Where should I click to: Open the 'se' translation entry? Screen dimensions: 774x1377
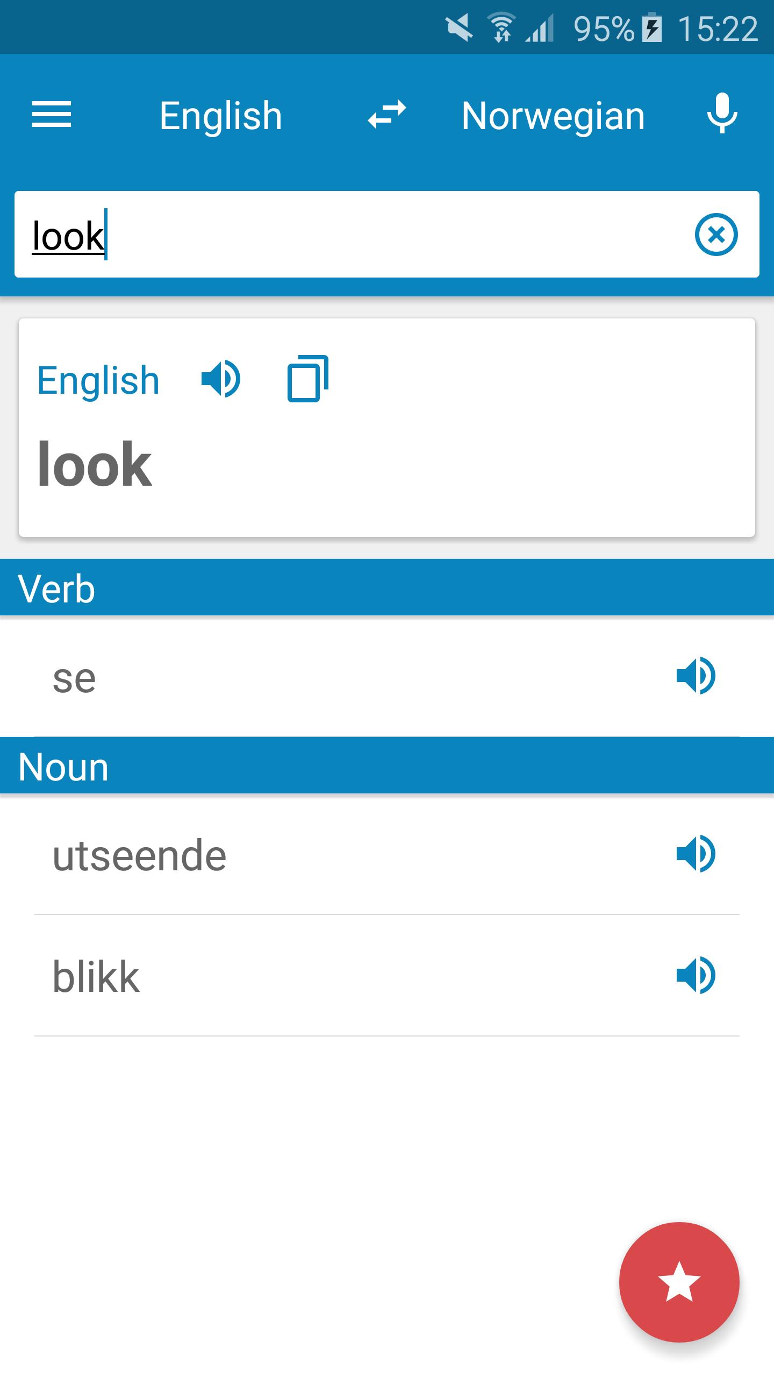pos(322,677)
